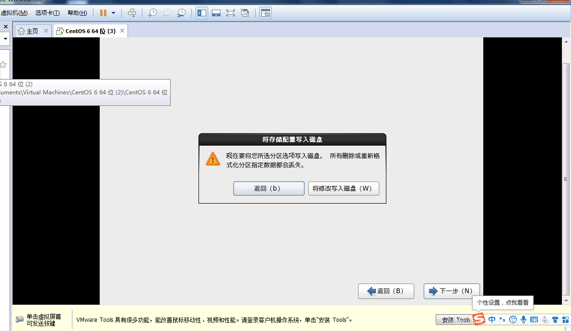Toggle Sogou punctuation mode
Screen dimensions: 571x331
[502, 320]
